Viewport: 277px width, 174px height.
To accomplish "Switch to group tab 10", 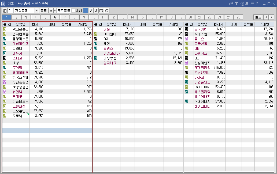I will (94, 17).
